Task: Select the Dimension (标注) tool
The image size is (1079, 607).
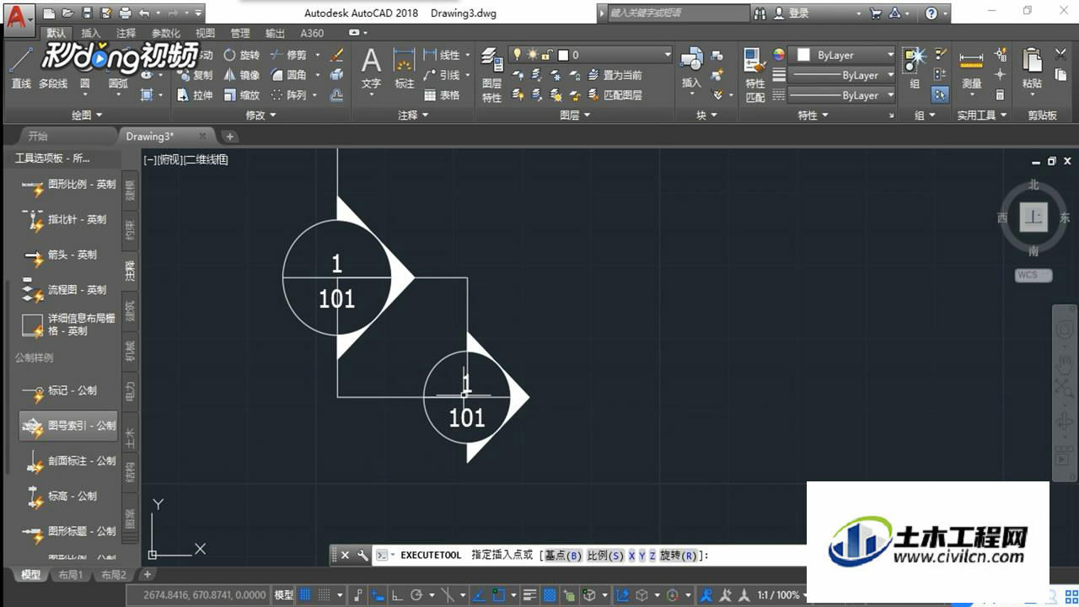Action: [405, 67]
